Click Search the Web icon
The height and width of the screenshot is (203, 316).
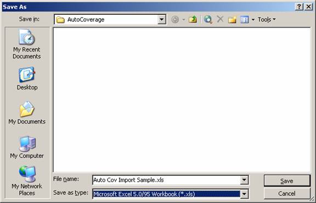[x=208, y=20]
